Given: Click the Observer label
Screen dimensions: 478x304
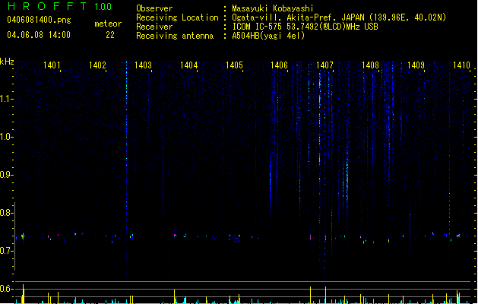Looking at the screenshot, I should (x=154, y=8).
